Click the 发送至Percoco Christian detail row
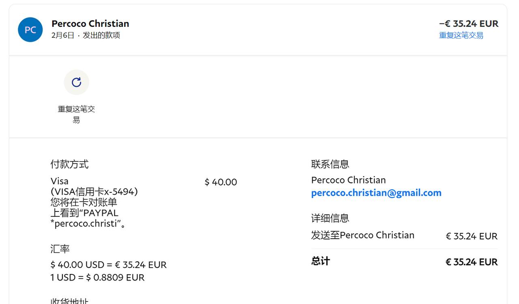Viewport: 519px width, 304px height. pos(363,235)
